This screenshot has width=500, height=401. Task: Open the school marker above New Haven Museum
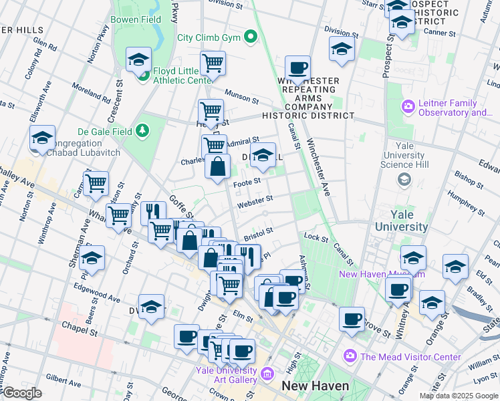coord(414,259)
